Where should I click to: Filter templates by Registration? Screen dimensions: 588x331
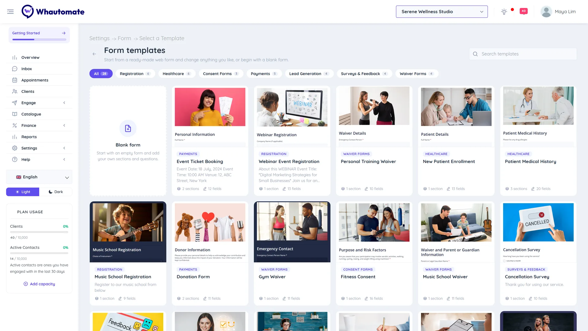(135, 74)
